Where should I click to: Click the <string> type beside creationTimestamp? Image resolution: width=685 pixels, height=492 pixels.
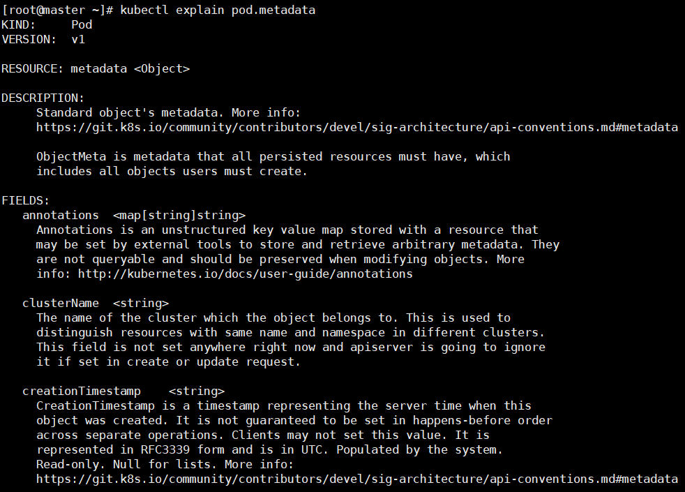[x=197, y=391]
